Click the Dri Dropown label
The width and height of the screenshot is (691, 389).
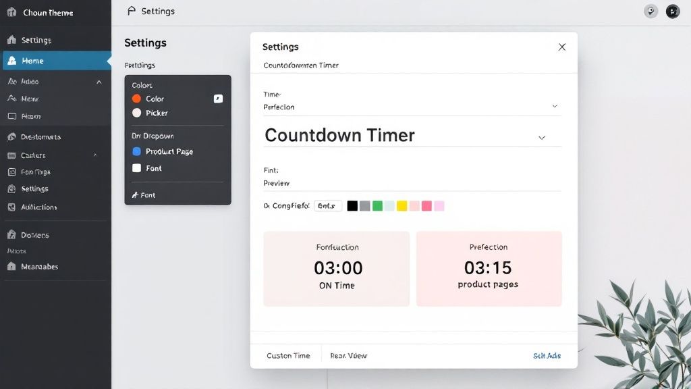coord(153,136)
